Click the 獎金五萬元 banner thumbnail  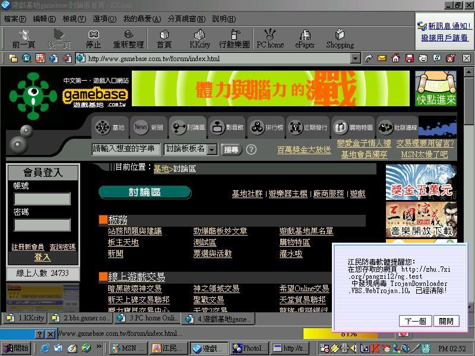click(x=421, y=182)
